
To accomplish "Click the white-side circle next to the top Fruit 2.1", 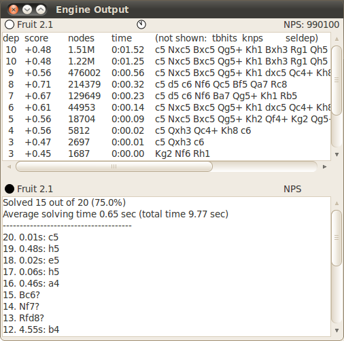I will point(10,24).
